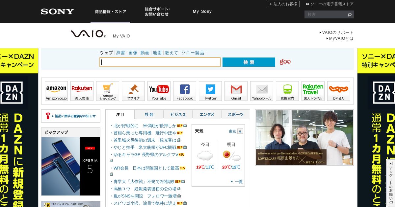Click tomorrow's sunny weather icon
This screenshot has height=207, width=395.
(231, 155)
